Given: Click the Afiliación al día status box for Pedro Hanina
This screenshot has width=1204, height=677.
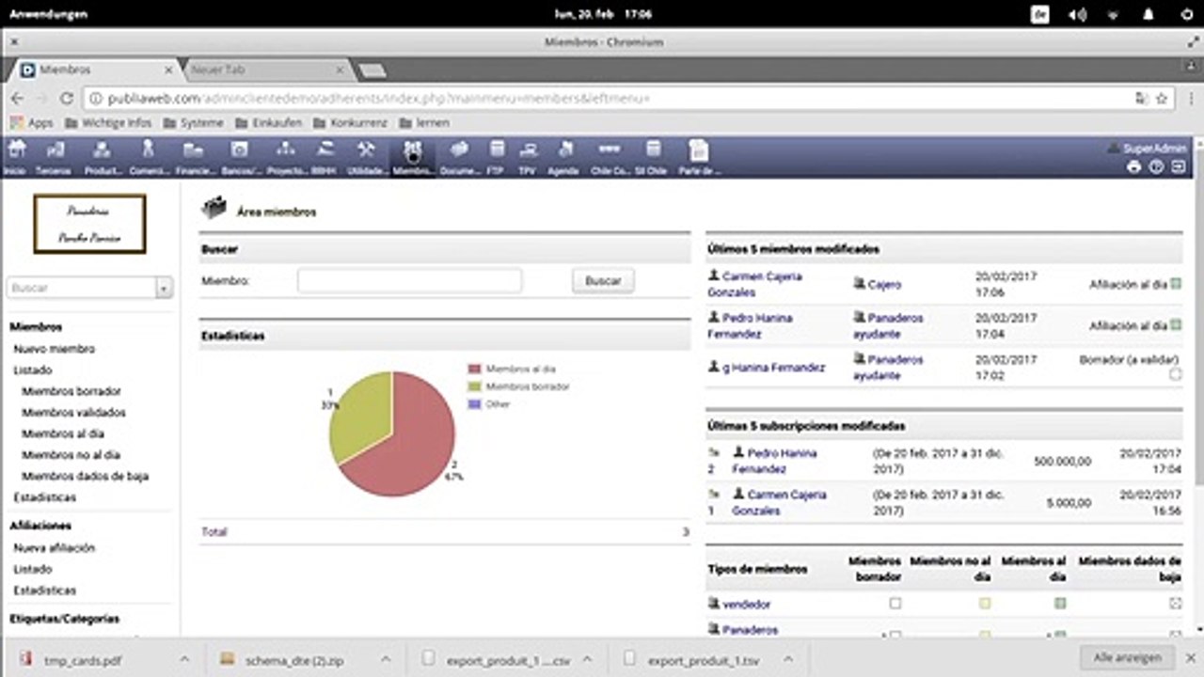Looking at the screenshot, I should (1176, 325).
